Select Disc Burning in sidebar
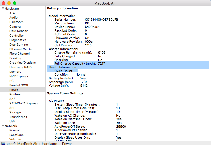 [x=19, y=45]
